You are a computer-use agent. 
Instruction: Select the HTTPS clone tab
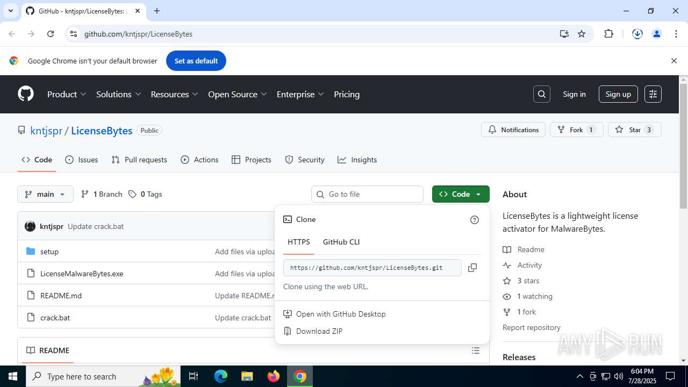click(x=299, y=242)
